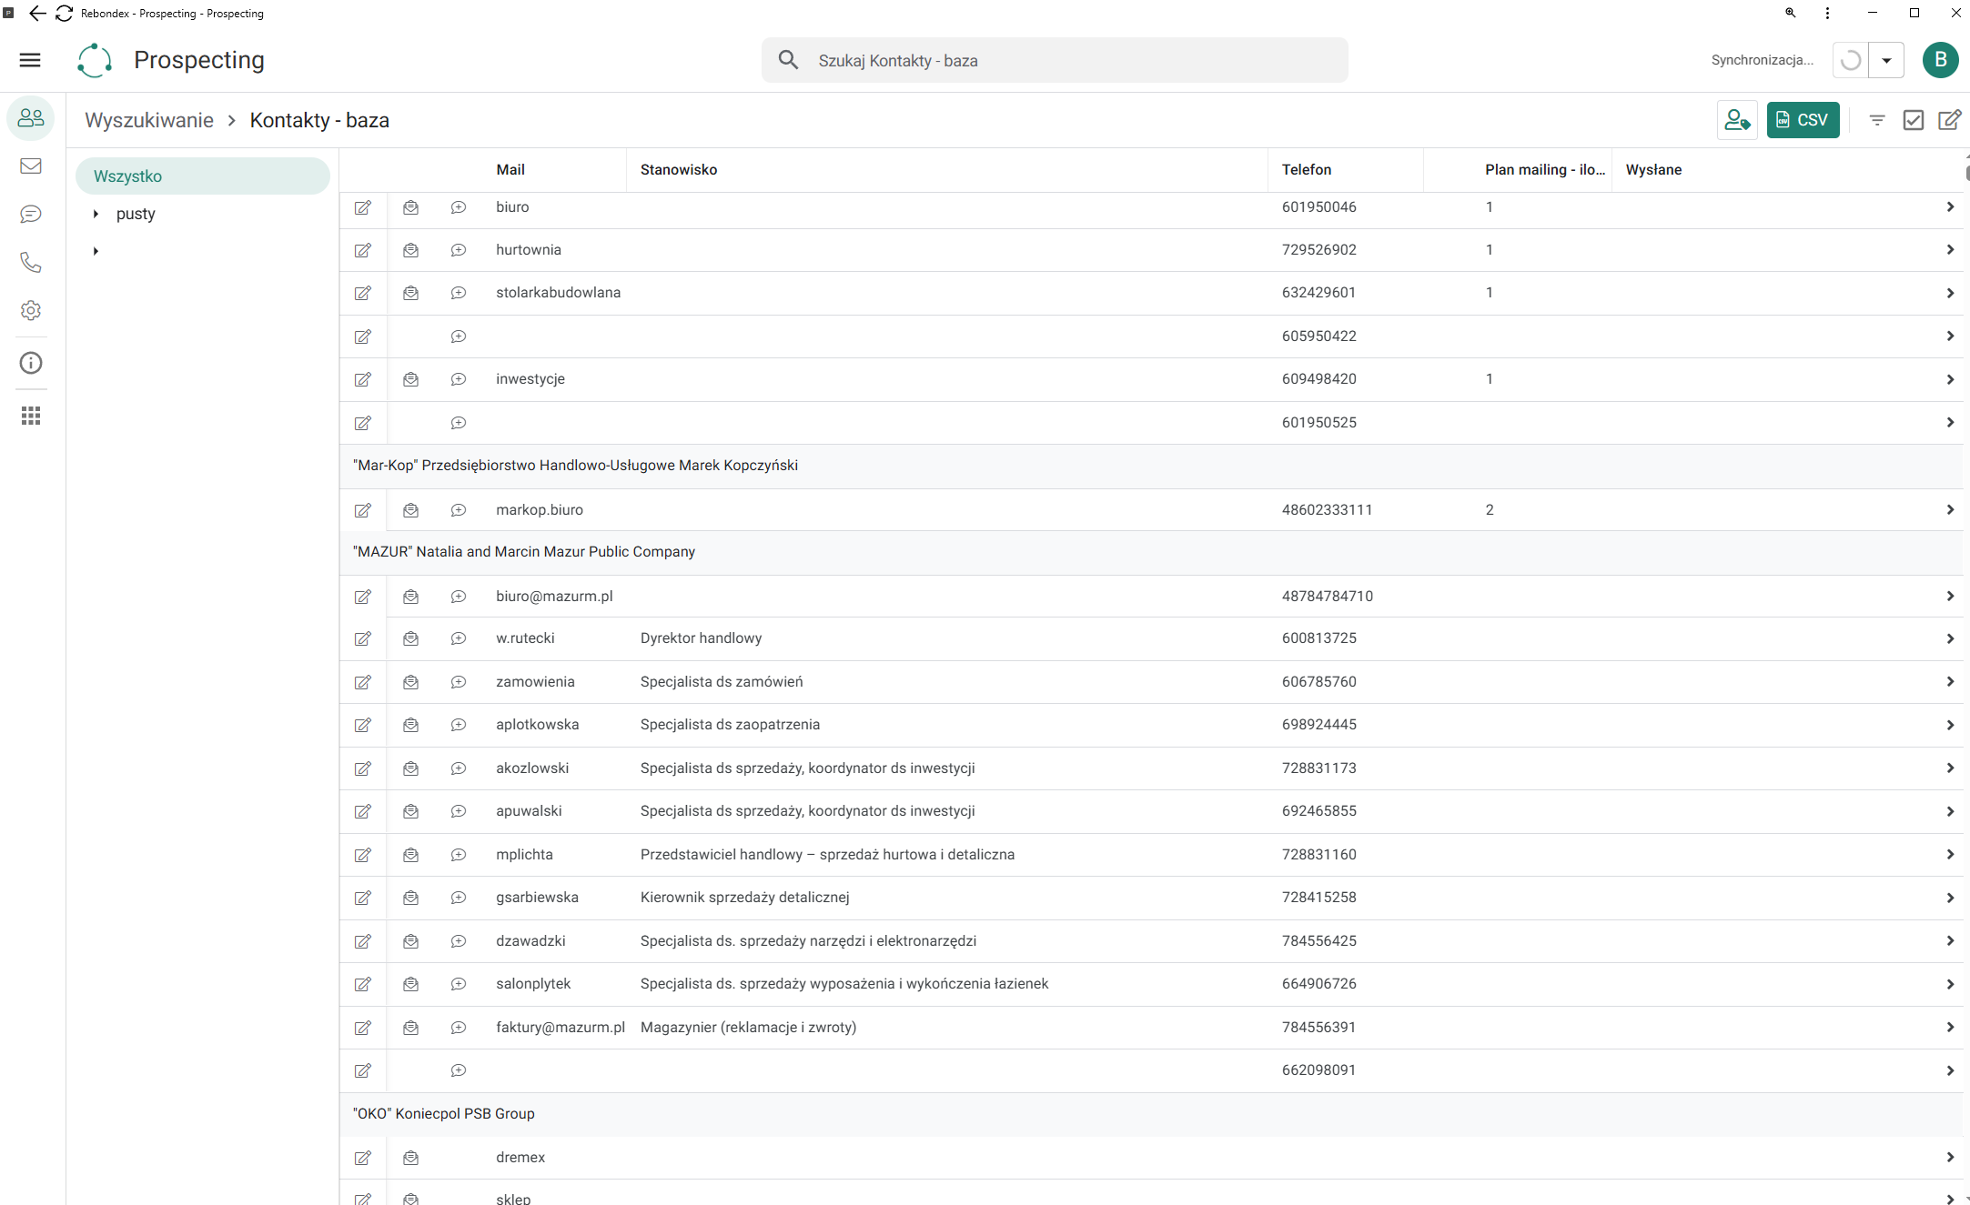Click the filter list icon near CSV
This screenshot has height=1205, width=1970.
(1876, 120)
